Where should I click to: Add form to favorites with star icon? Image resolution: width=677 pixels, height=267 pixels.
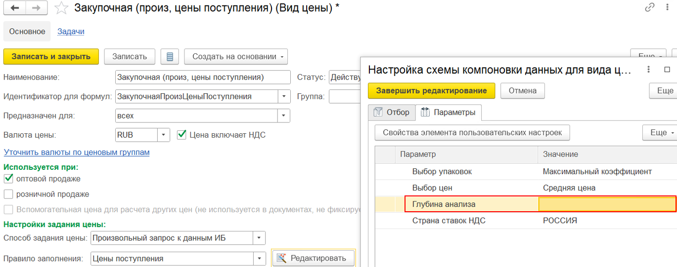coord(61,8)
